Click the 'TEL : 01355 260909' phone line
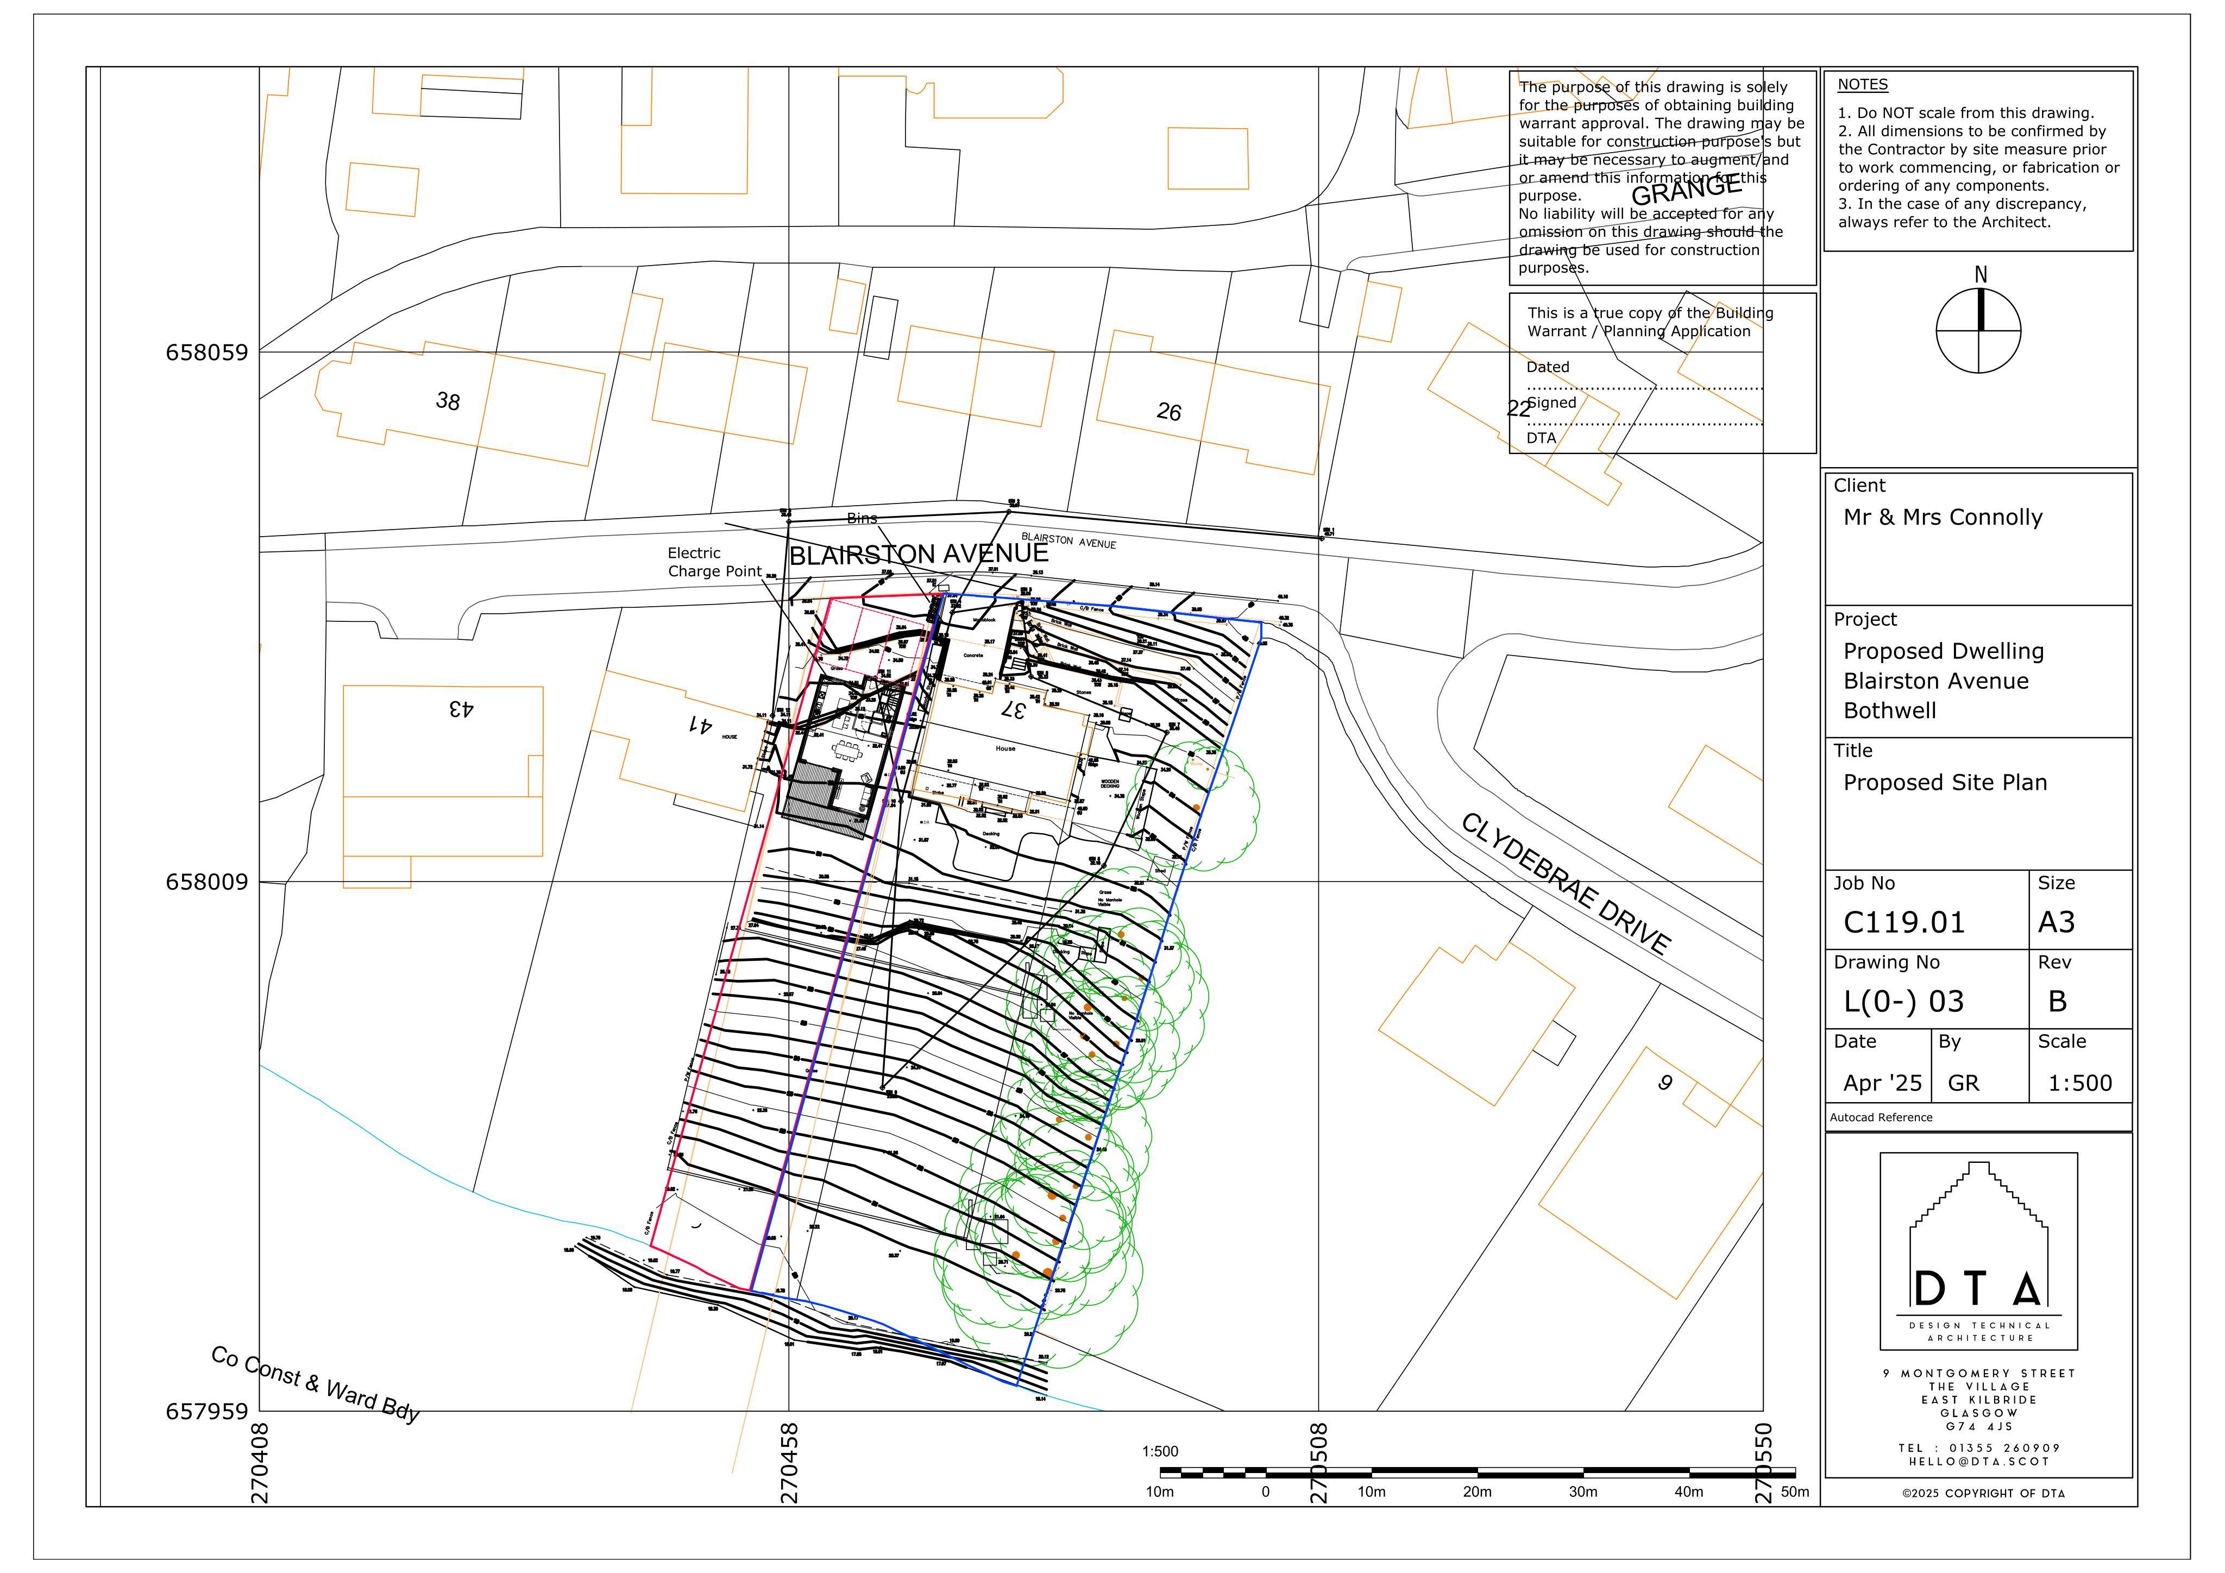The image size is (2225, 1573). [1979, 1448]
